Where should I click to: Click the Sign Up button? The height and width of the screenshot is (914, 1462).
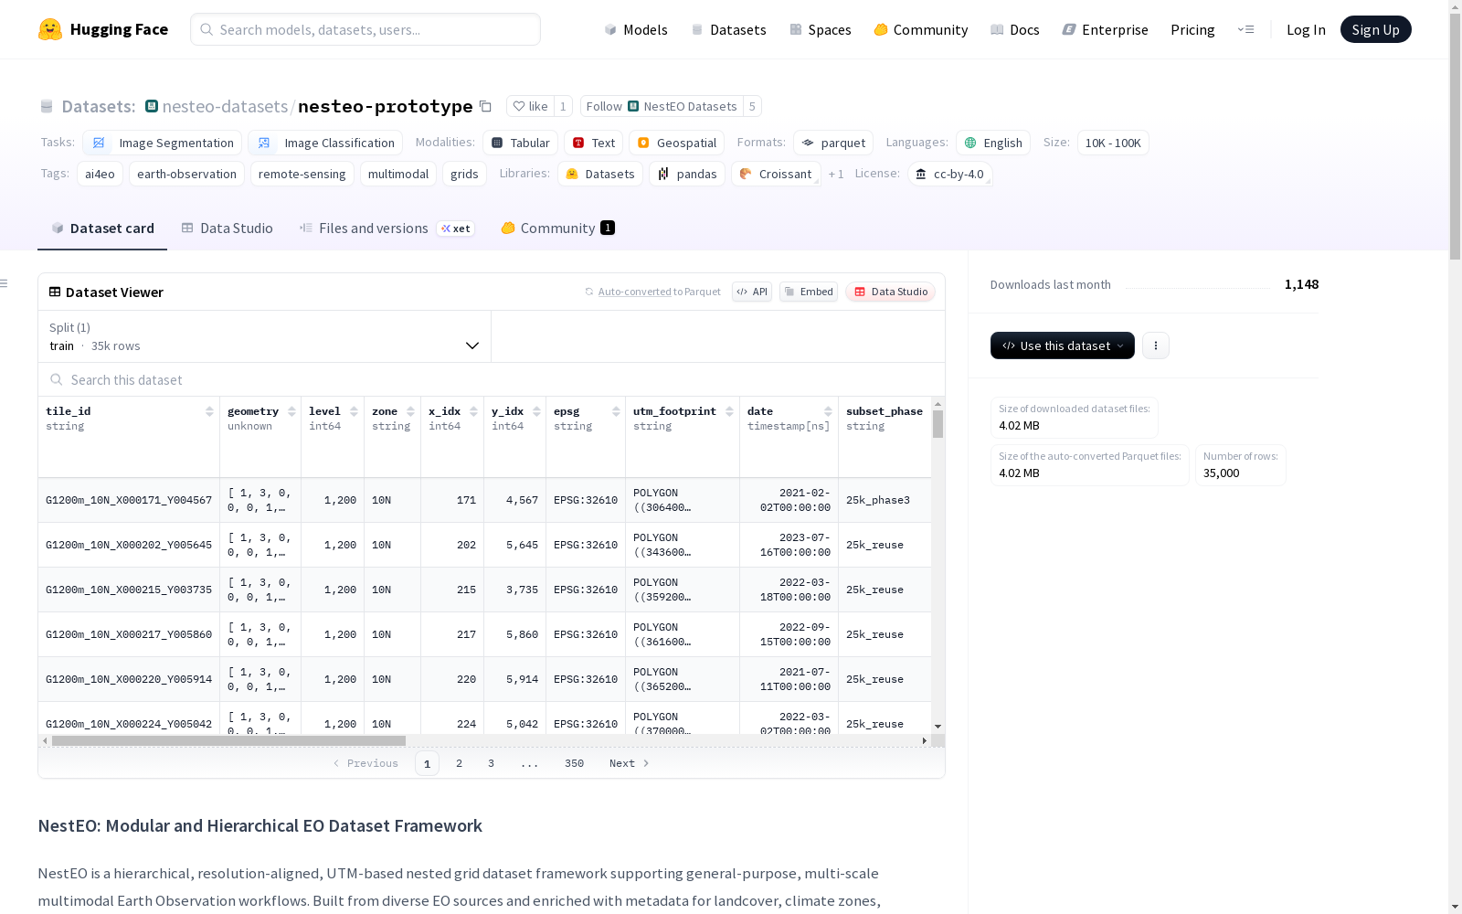(1375, 29)
